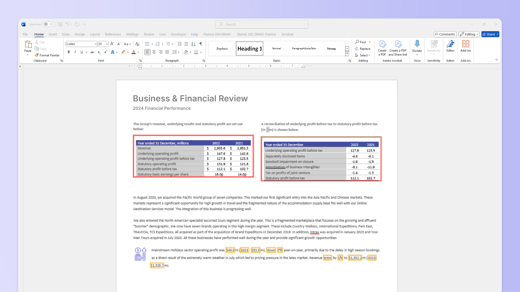Open Find in the Editing group
This screenshot has width=520, height=292.
pos(362,42)
